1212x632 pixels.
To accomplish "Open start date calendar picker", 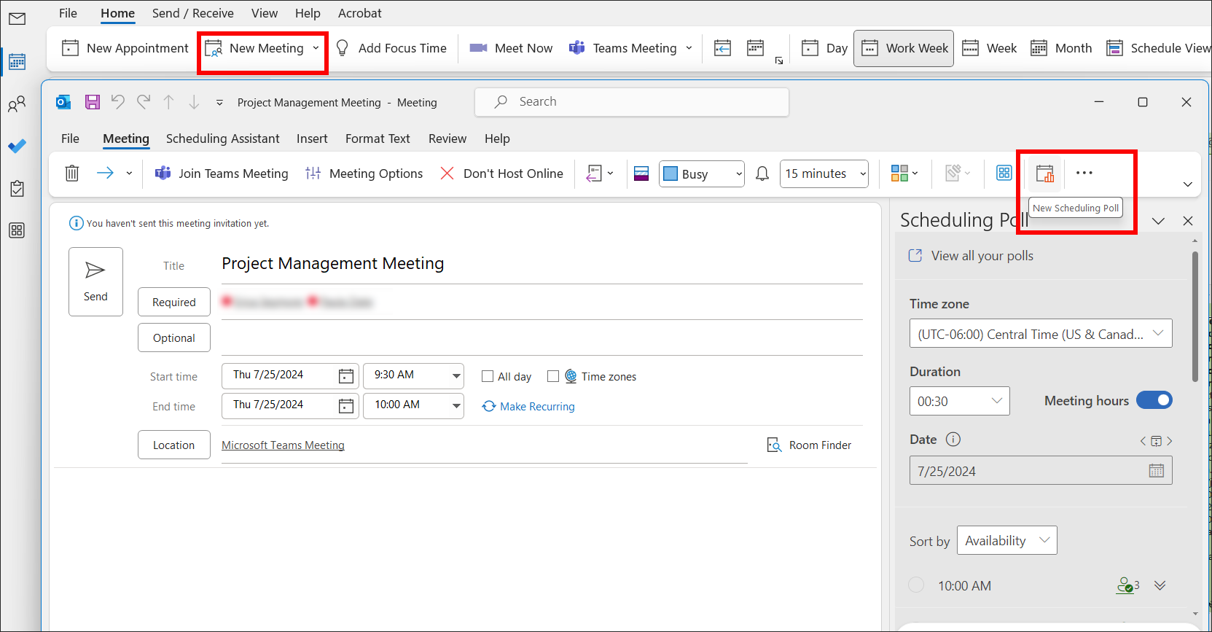I will (x=346, y=376).
